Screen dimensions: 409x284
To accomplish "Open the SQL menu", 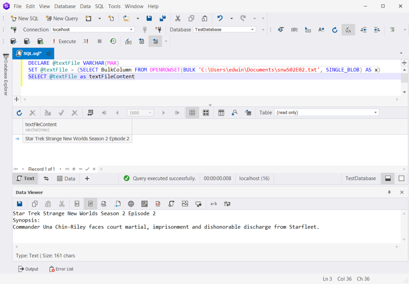I will coord(99,6).
